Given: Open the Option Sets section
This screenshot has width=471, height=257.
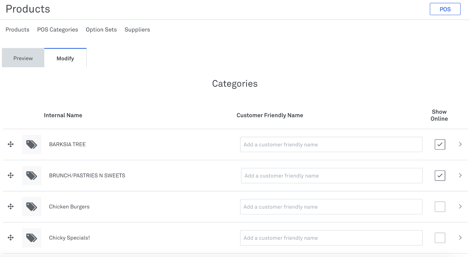Looking at the screenshot, I should (x=101, y=30).
